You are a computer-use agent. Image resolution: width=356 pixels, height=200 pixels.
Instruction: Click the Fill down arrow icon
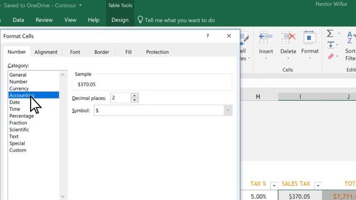[330, 44]
